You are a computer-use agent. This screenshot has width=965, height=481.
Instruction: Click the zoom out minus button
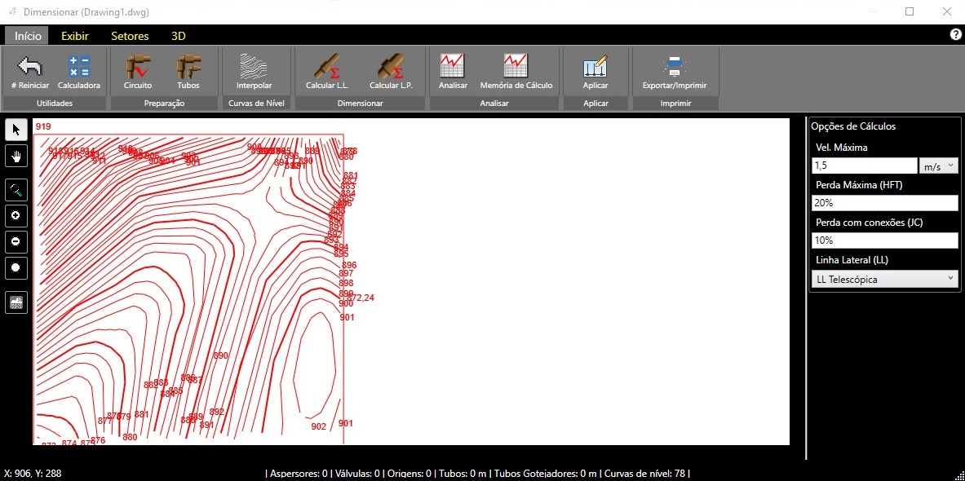pyautogui.click(x=16, y=242)
